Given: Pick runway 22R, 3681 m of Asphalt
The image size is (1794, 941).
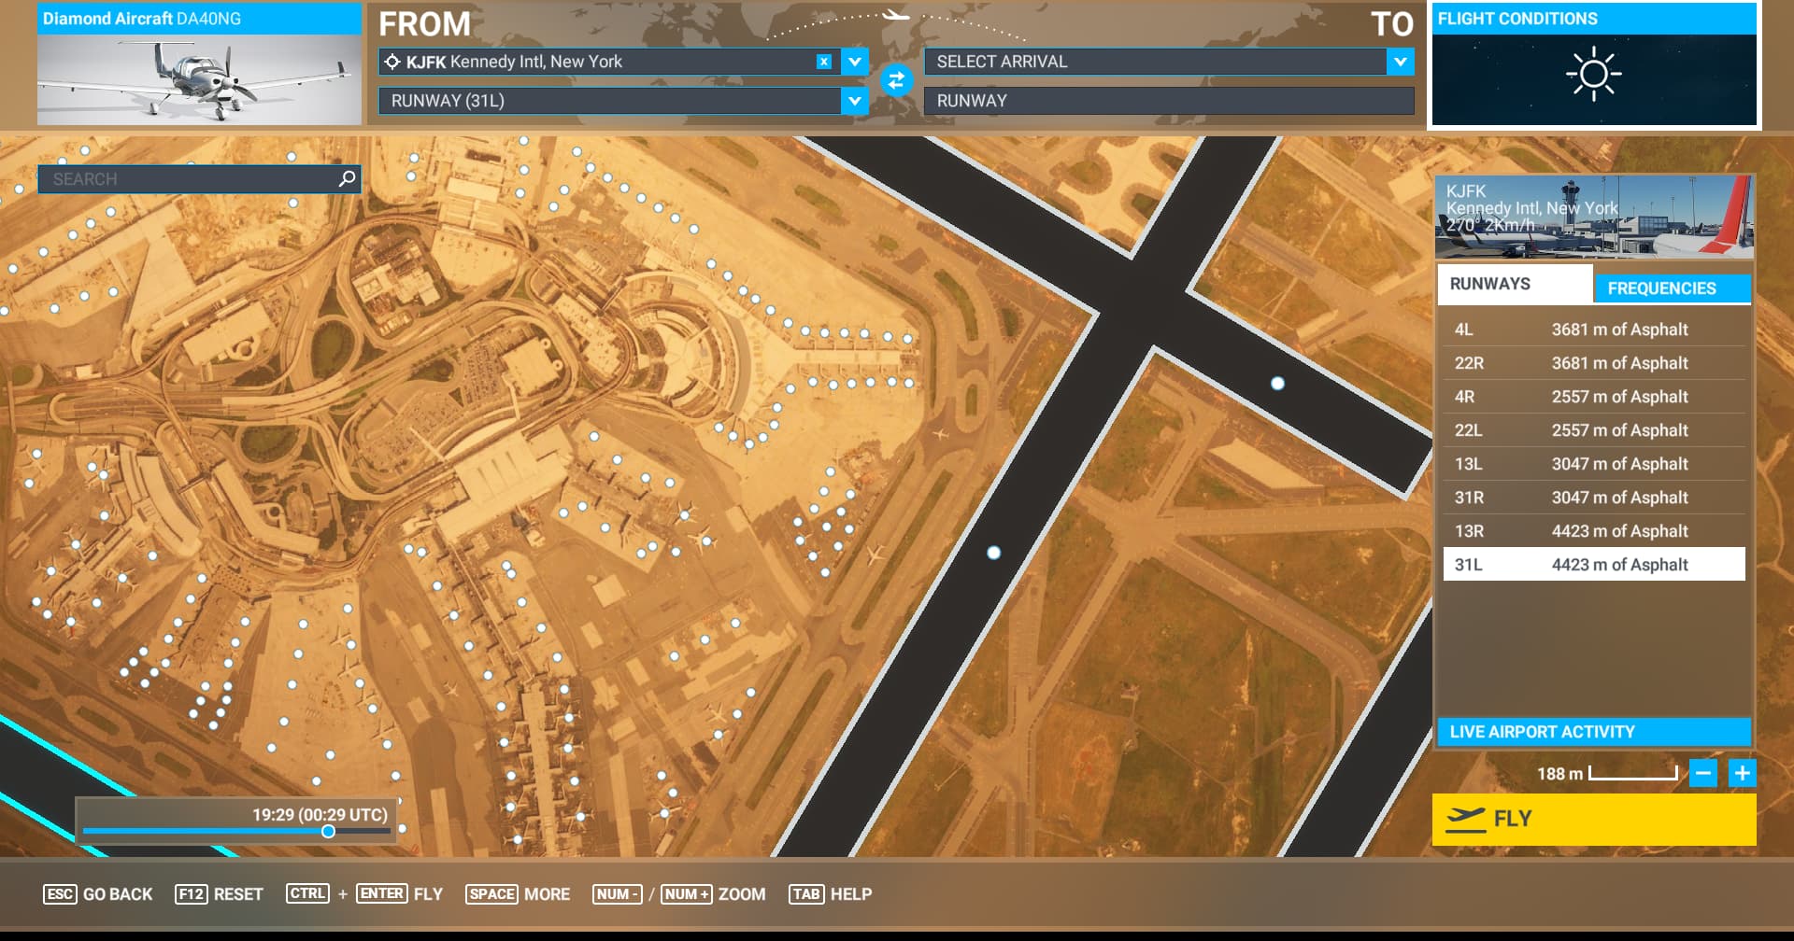Looking at the screenshot, I should (x=1593, y=363).
